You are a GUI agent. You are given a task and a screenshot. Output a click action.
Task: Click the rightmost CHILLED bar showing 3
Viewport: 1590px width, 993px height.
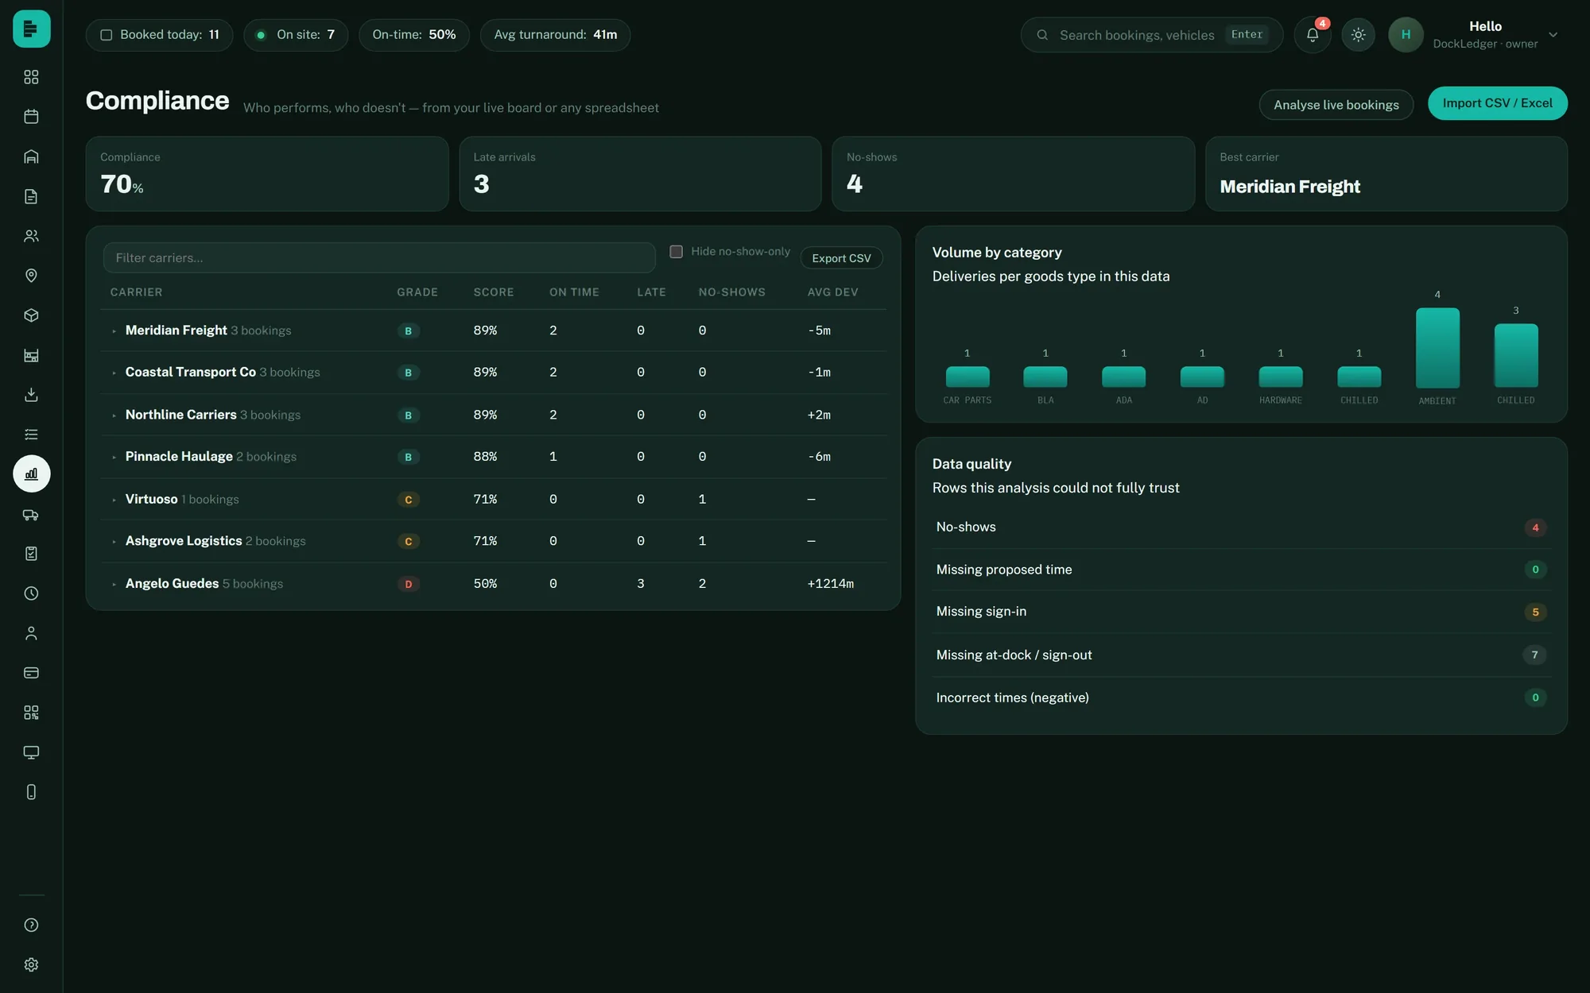(1516, 356)
